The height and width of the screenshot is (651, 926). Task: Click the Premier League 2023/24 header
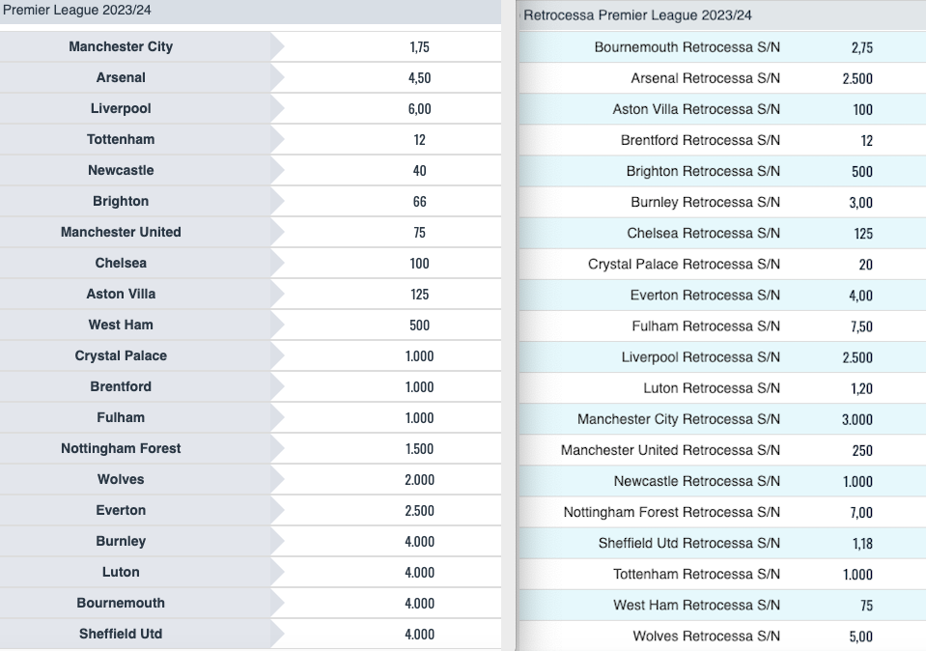click(77, 11)
